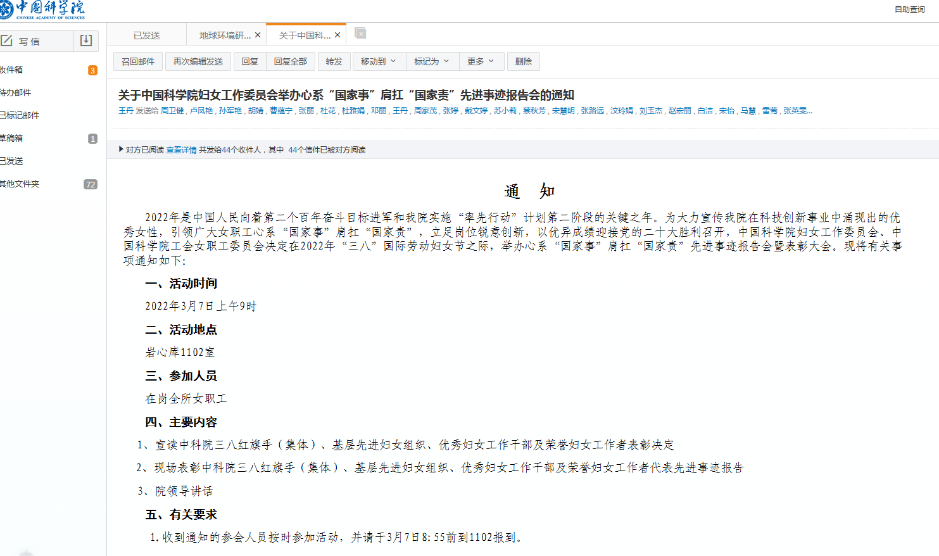
Task: Delete the email using 删除
Action: click(523, 61)
